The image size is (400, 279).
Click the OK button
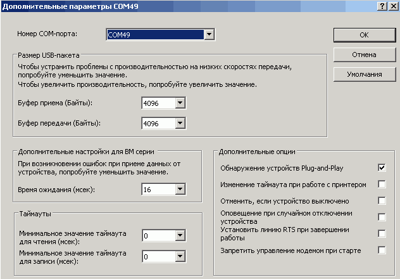363,35
